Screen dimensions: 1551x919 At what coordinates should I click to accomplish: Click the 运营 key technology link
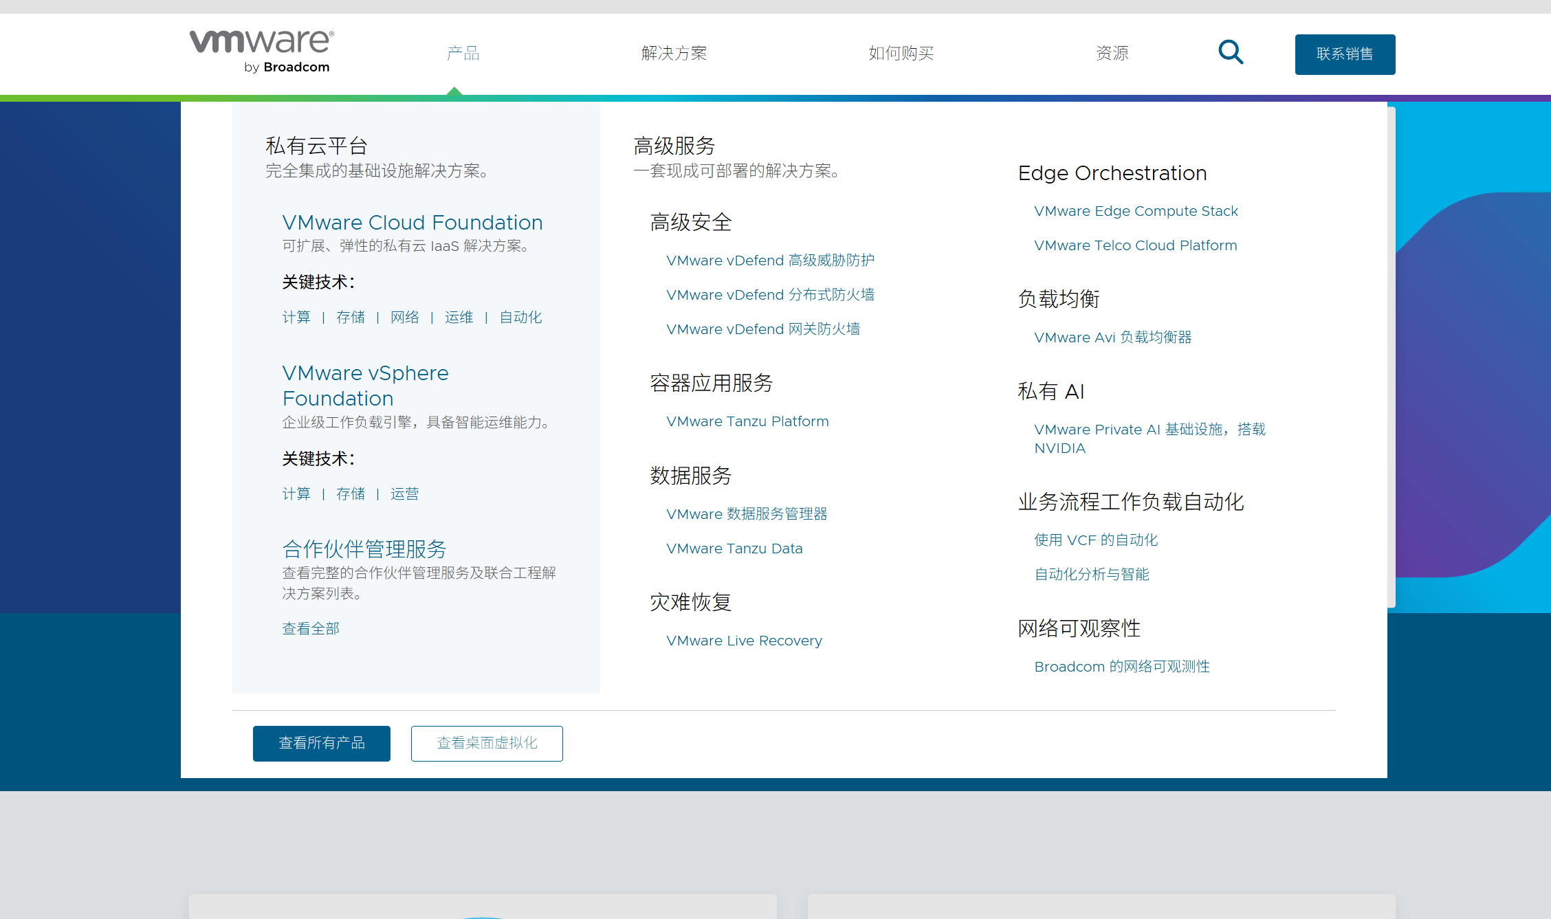(x=404, y=494)
